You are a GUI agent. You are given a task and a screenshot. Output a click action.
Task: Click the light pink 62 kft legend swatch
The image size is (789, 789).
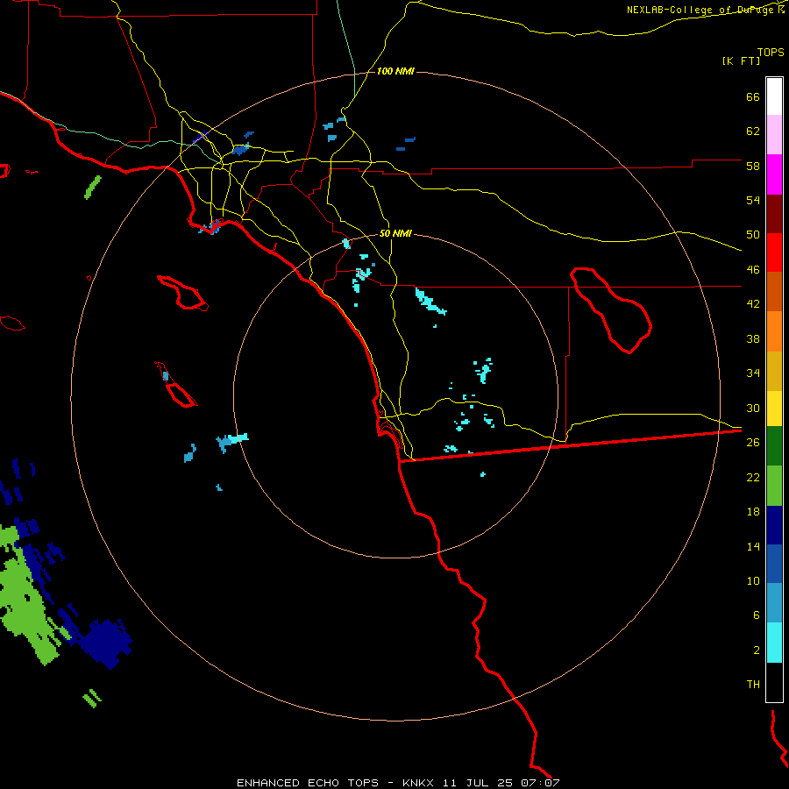point(774,135)
